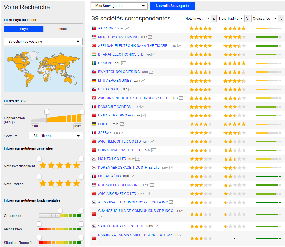Open the Mes Sauvegardes dropdown
This screenshot has width=285, height=247.
119,6
